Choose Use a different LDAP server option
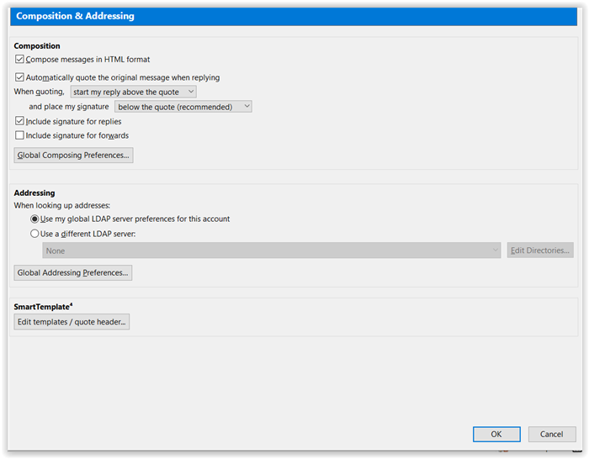Screen dimensions: 589x459 (34, 234)
